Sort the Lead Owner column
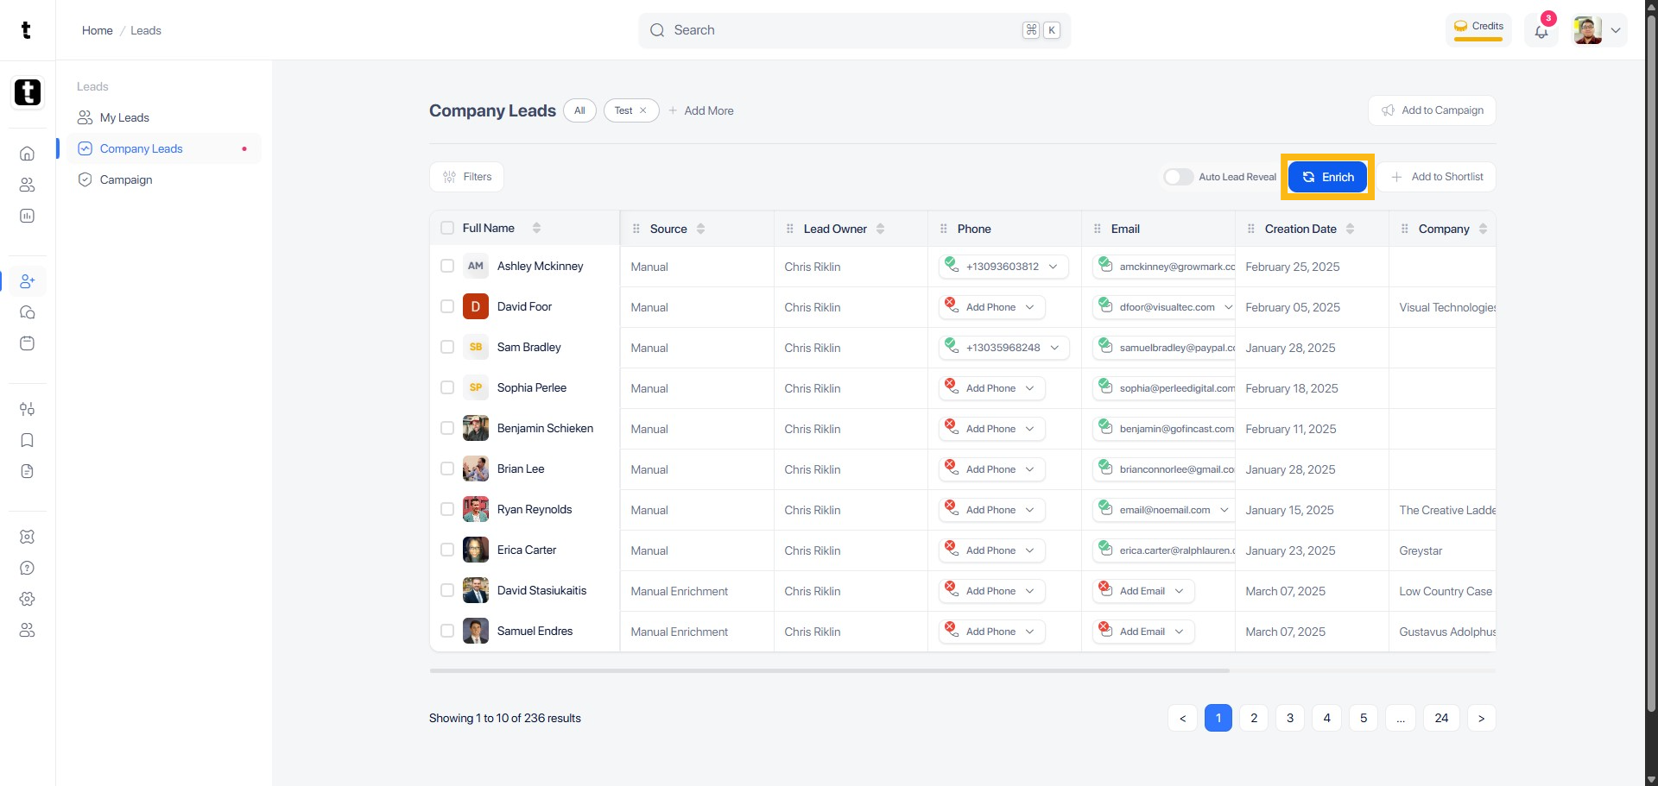The width and height of the screenshot is (1658, 786). (880, 229)
